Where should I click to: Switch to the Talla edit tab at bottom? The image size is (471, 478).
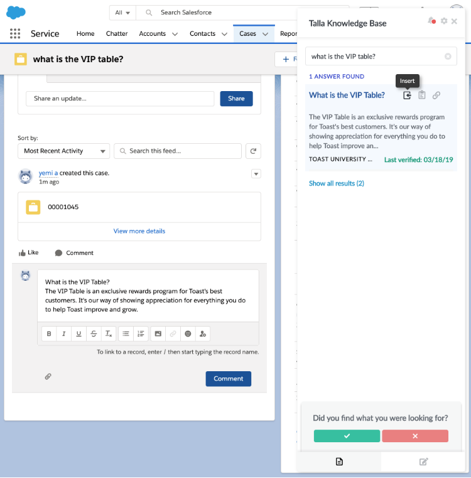click(423, 462)
